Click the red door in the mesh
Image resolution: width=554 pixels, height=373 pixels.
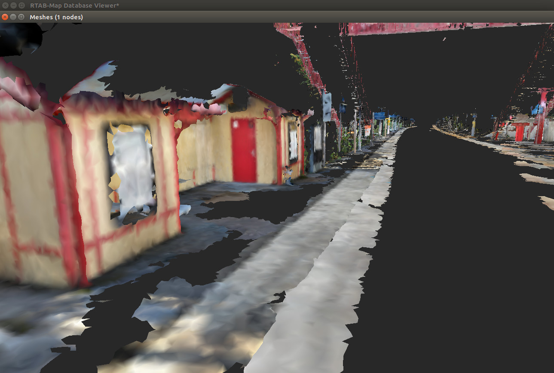point(244,150)
